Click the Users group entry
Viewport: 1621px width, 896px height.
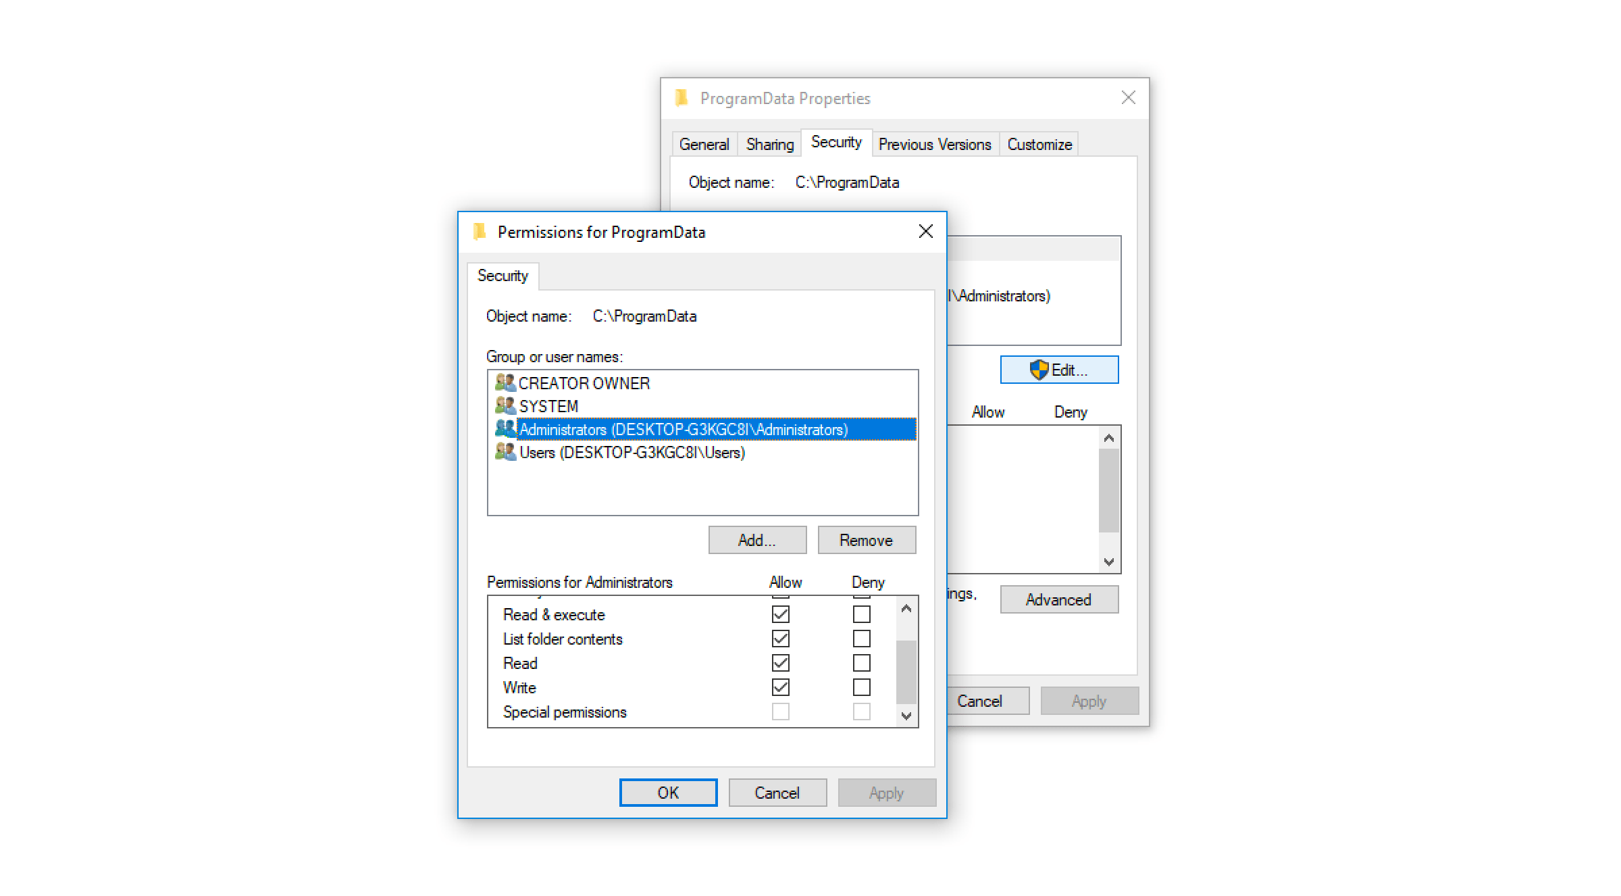pos(629,453)
